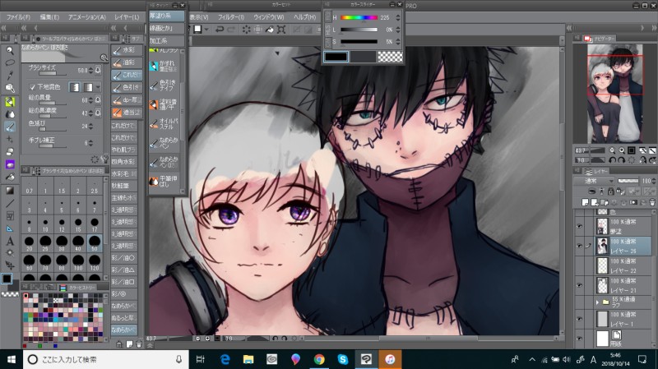Select the Fill bucket tool
Viewport: 658px width, 369px height.
coord(10,177)
